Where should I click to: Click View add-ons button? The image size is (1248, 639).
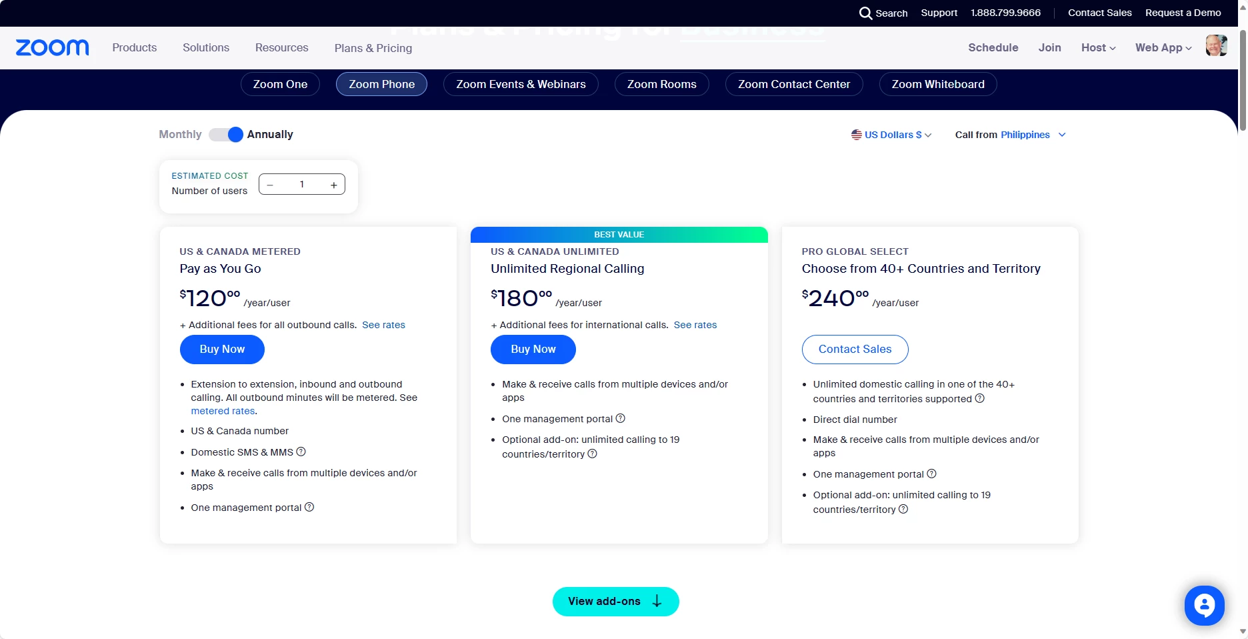[616, 602]
